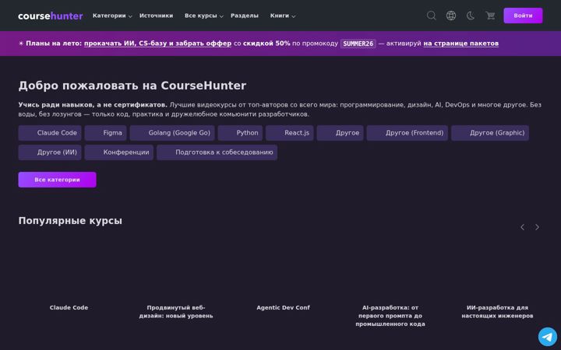Open Telegram chat bubble icon
Screen dimensions: 561x350
pos(548,337)
